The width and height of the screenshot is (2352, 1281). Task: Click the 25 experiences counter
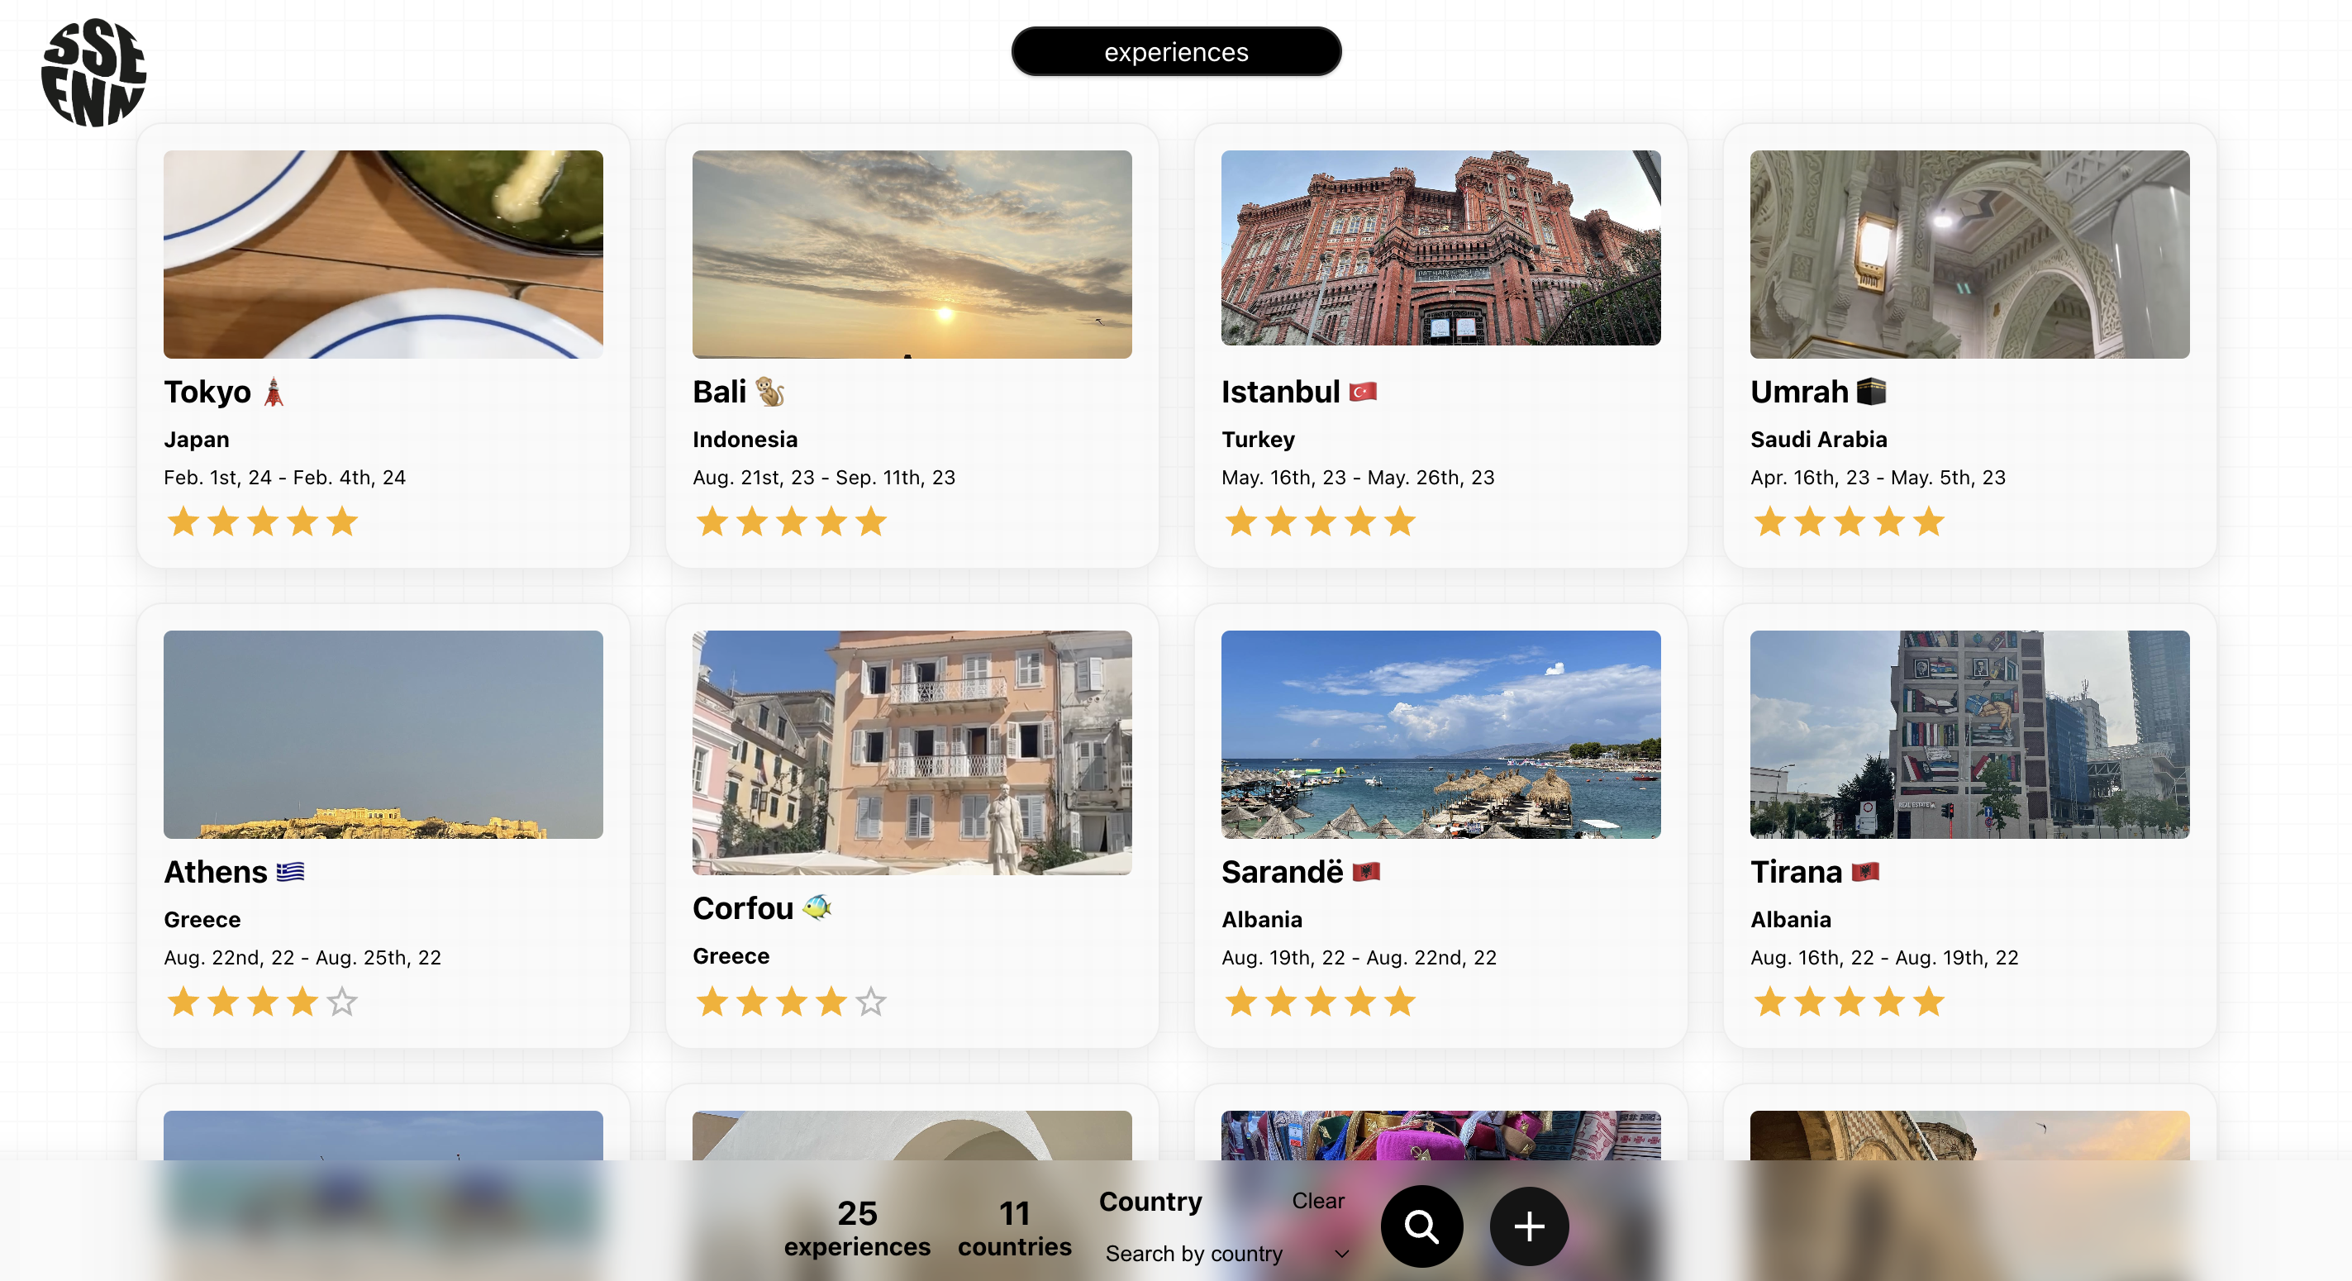pos(856,1229)
